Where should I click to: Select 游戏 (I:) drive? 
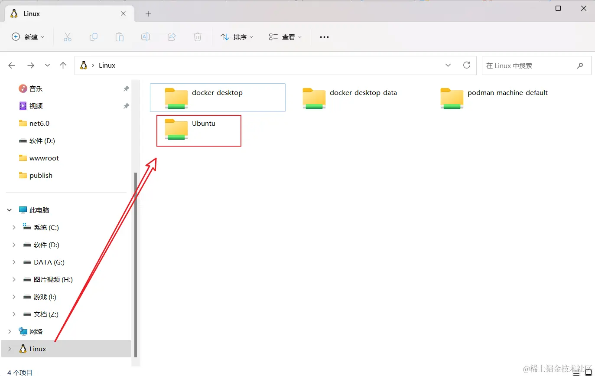pyautogui.click(x=39, y=297)
